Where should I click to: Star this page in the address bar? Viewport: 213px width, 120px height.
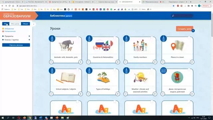(173, 6)
